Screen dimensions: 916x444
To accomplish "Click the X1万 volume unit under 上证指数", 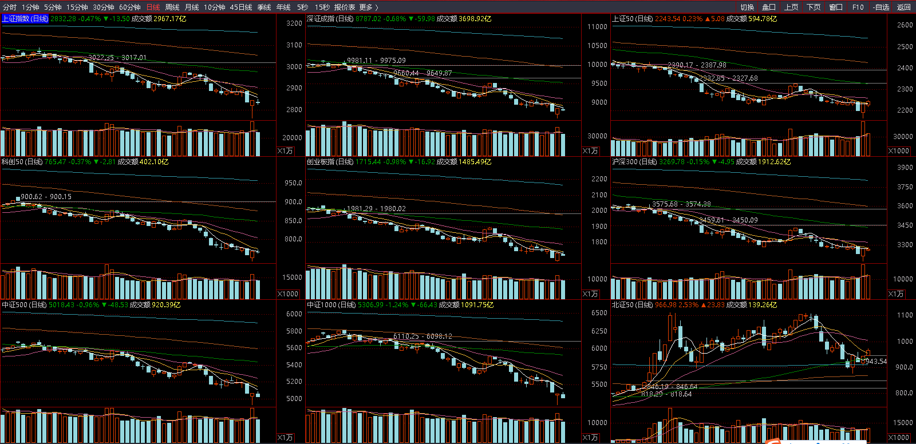I will point(285,151).
